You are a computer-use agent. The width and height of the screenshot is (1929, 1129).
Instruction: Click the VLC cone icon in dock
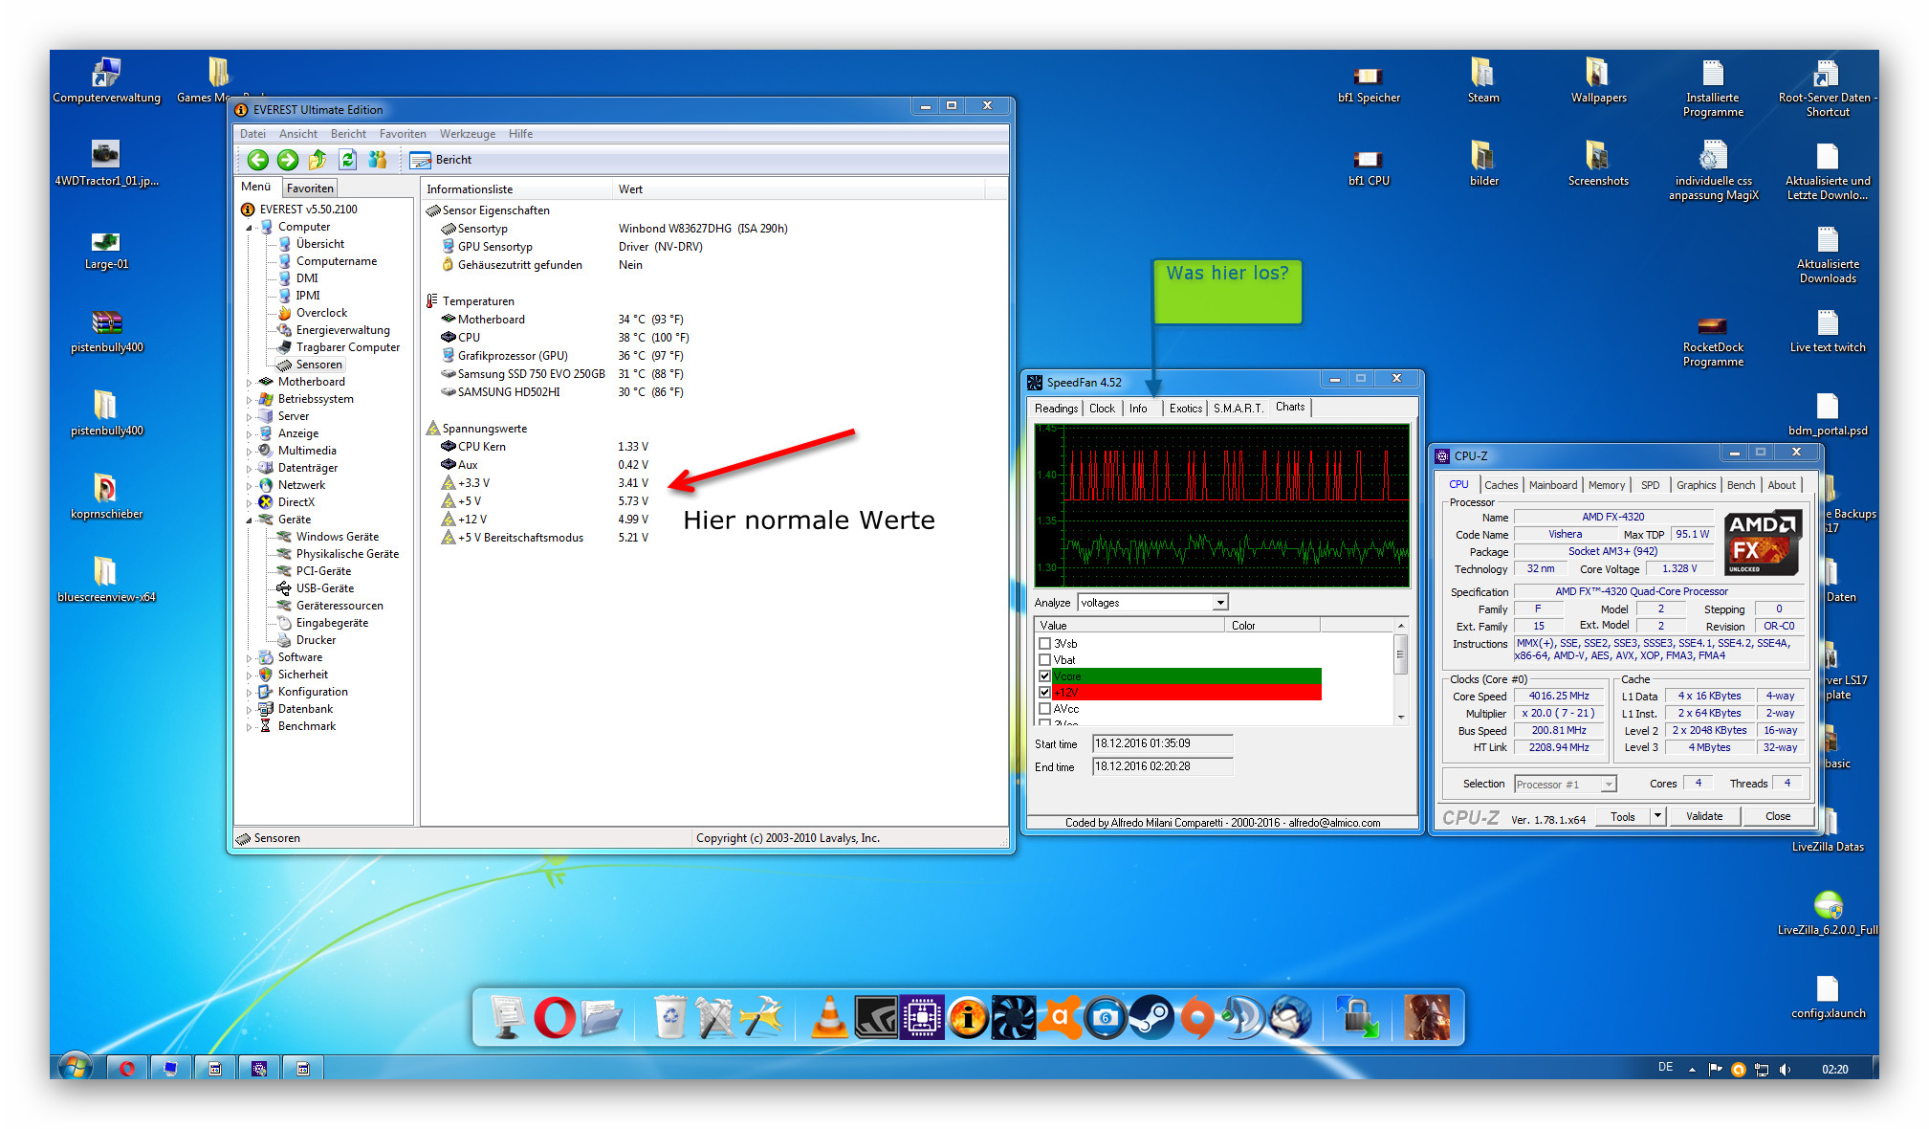(829, 1018)
